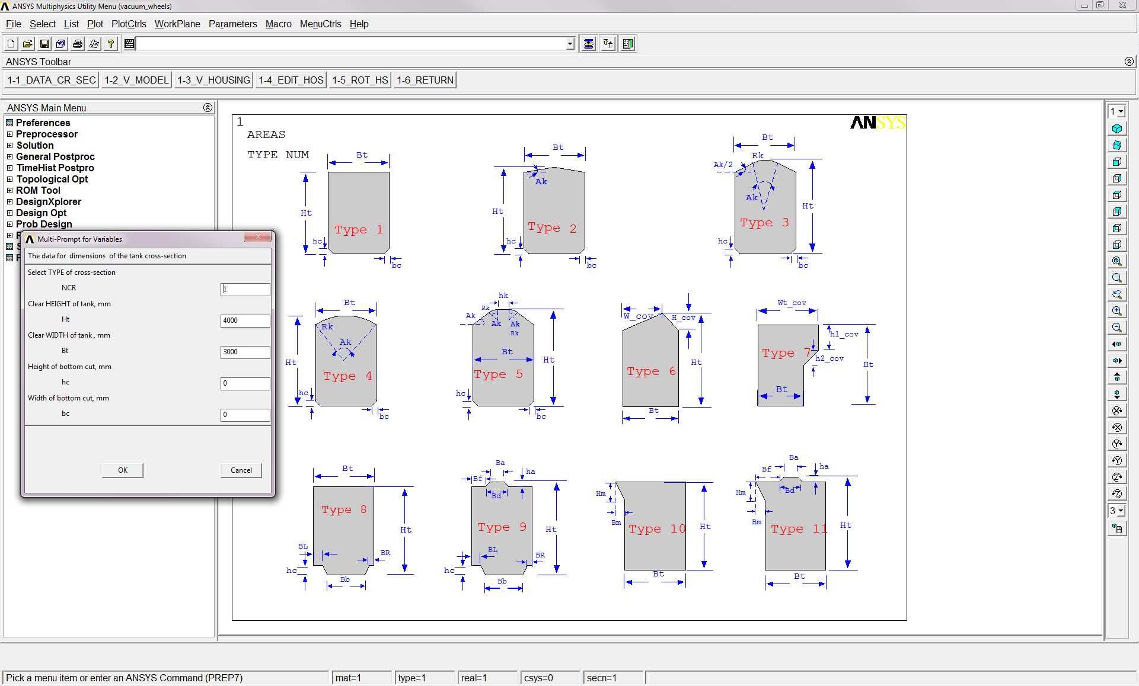Open the PlotCtrls menu
This screenshot has height=686, width=1139.
[129, 24]
